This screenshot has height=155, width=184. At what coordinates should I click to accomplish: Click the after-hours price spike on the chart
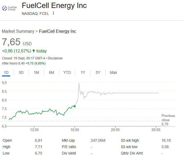click(x=79, y=83)
